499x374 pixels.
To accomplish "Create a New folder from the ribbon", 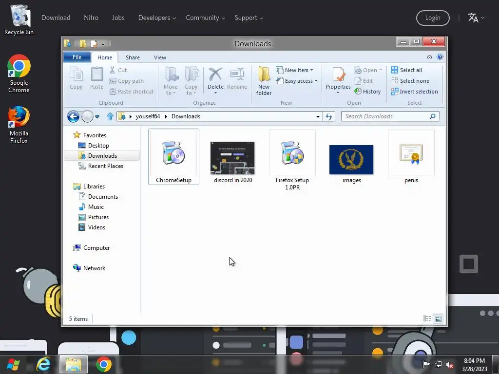I will coord(264,81).
